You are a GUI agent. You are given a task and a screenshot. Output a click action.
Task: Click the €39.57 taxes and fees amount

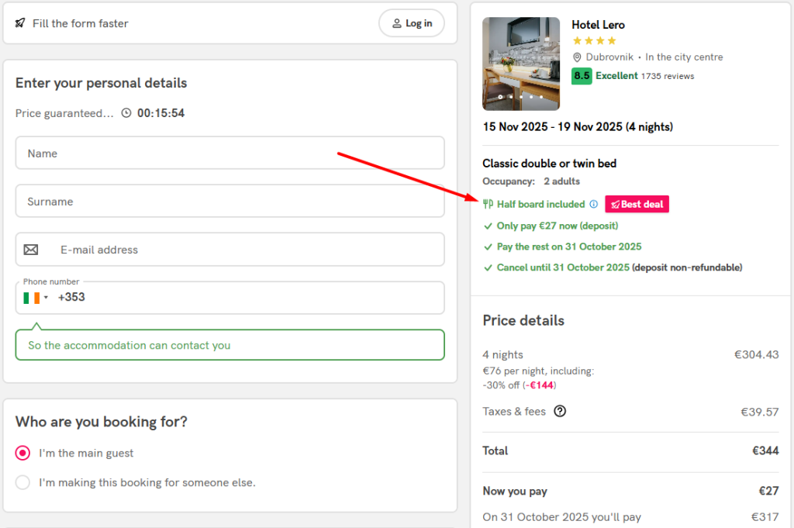[760, 412]
